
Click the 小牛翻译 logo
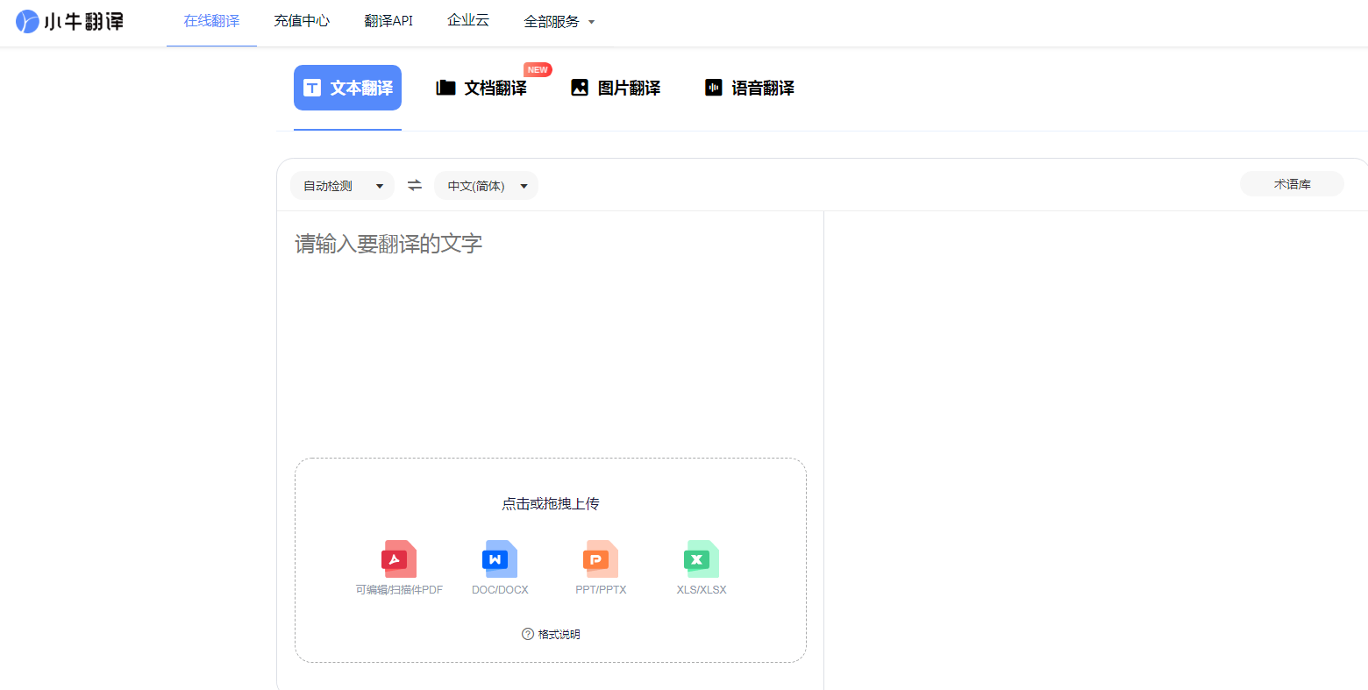click(x=68, y=20)
